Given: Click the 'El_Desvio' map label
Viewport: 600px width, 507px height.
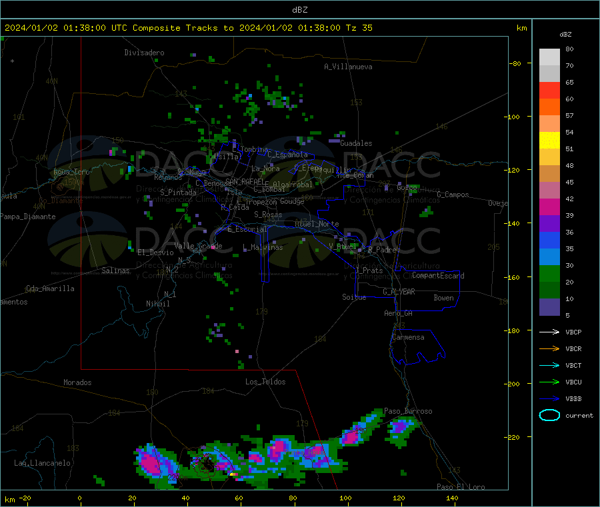Looking at the screenshot, I should point(156,253).
